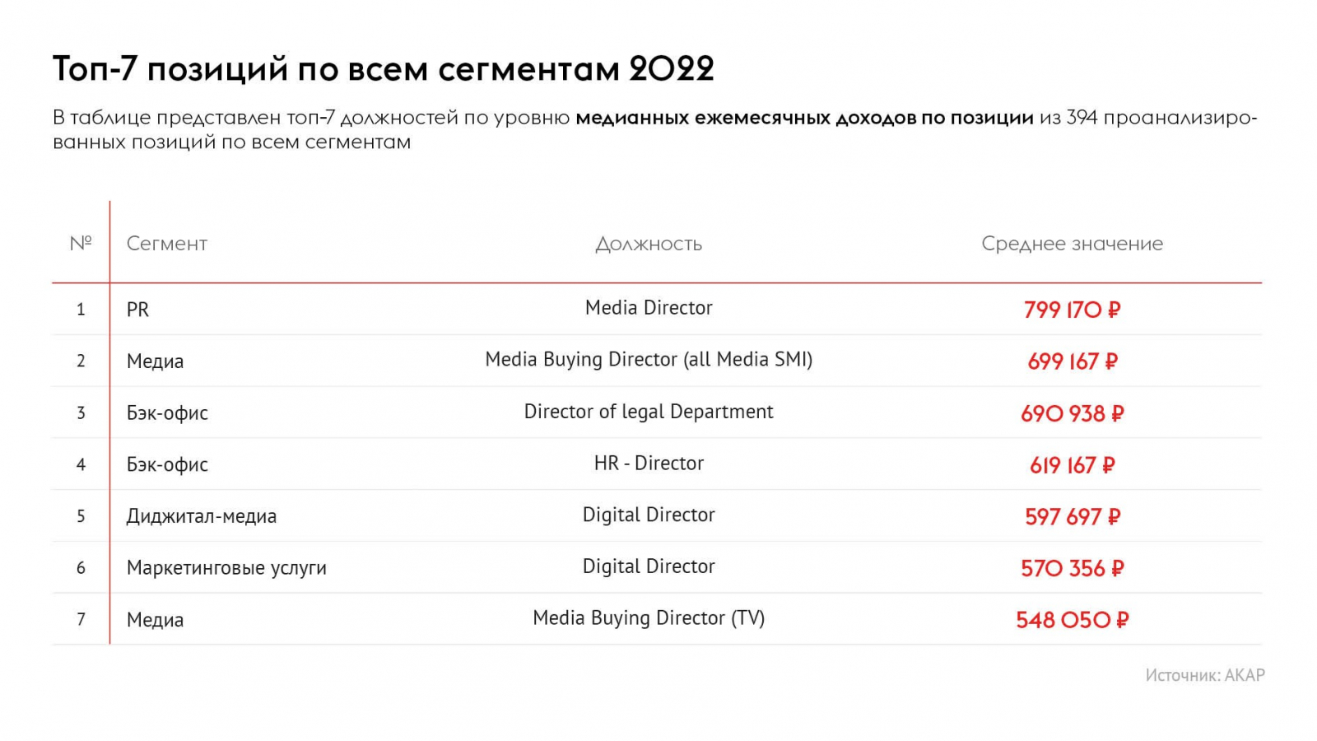Select the "Media Buying Director (TV)" cell
The width and height of the screenshot is (1317, 741).
649,618
